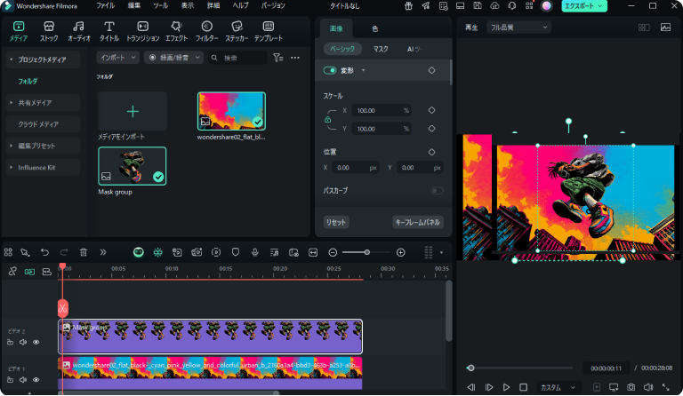Screen dimensions: 683x396
Task: Open the エクスポート export dropdown
Action: click(584, 6)
